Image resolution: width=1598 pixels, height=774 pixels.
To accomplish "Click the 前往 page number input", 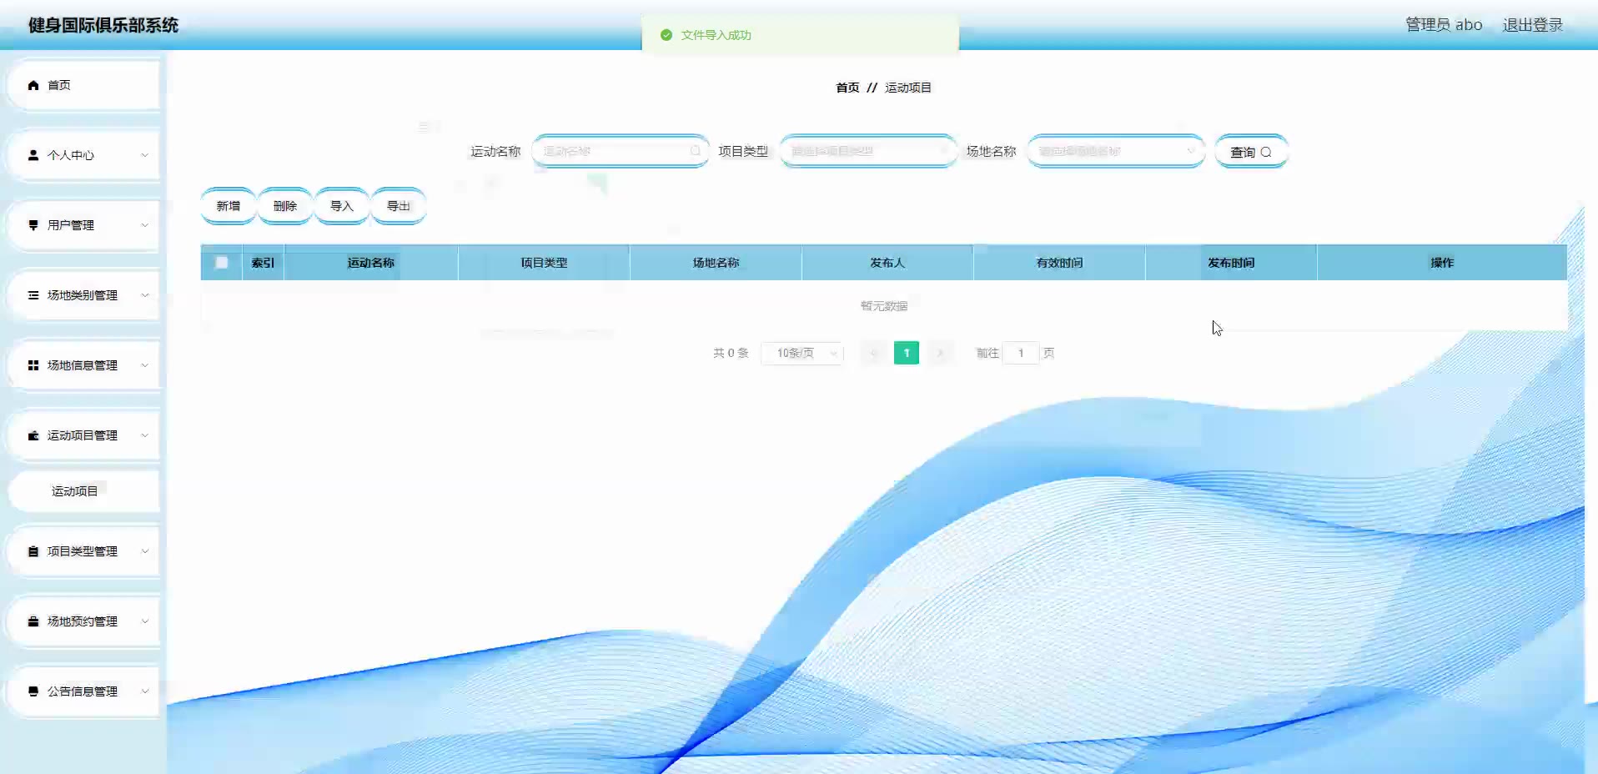I will click(1021, 354).
